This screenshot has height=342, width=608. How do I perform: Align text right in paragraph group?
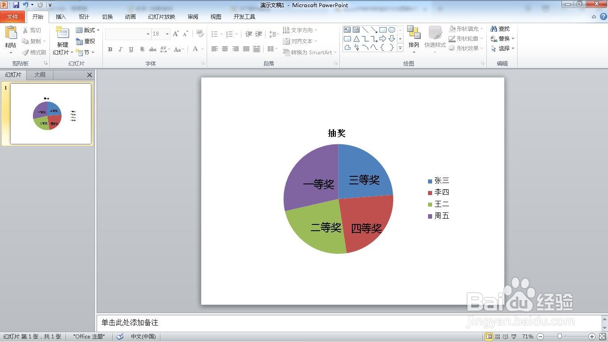[x=236, y=49]
